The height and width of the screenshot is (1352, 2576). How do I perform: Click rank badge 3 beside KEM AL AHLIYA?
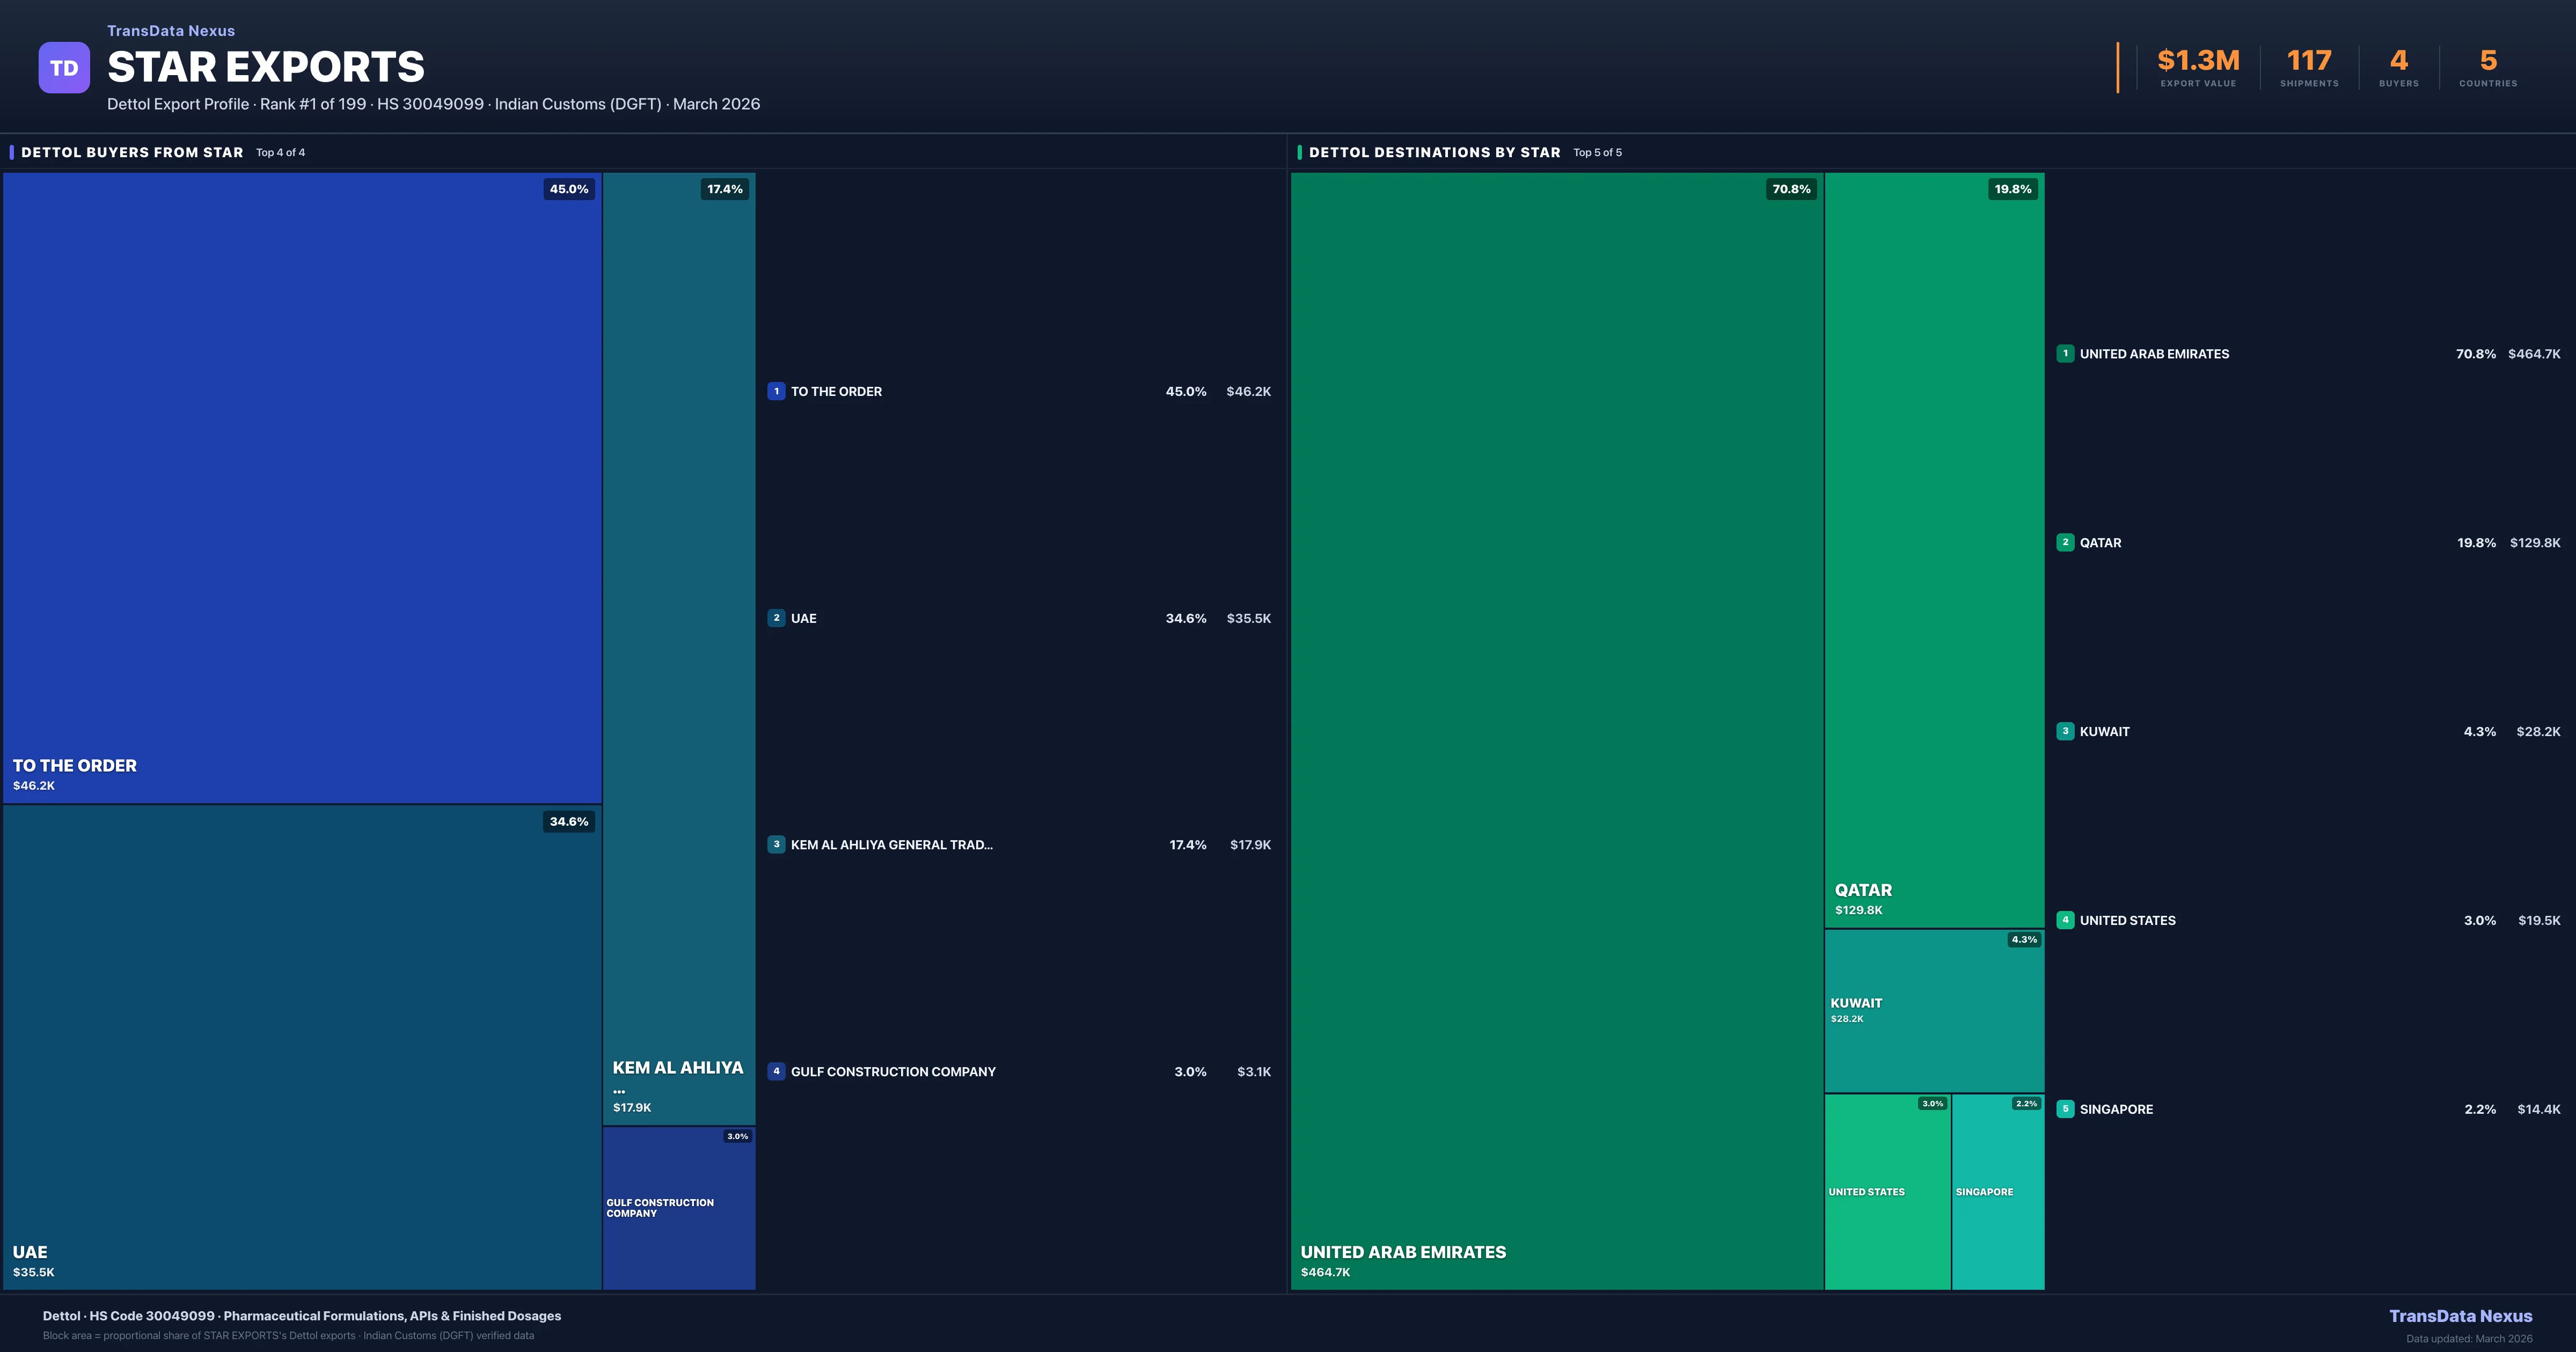click(x=776, y=845)
